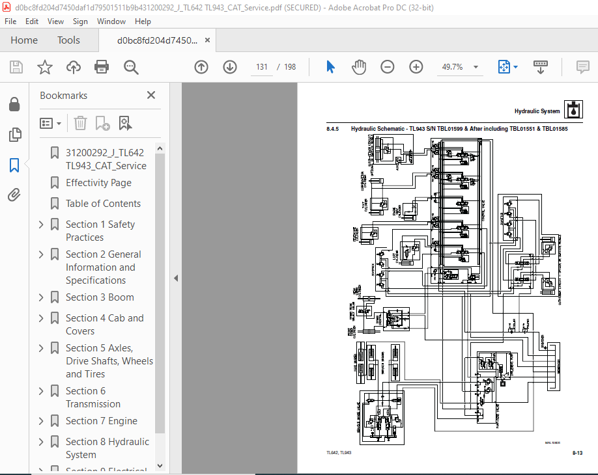Toggle scrolling mode read tool
Image resolution: width=598 pixels, height=475 pixels.
[541, 67]
